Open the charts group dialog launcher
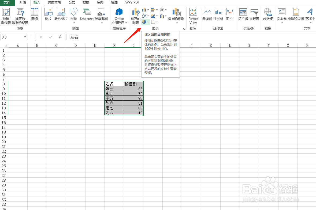The height and width of the screenshot is (210, 316). click(x=184, y=29)
